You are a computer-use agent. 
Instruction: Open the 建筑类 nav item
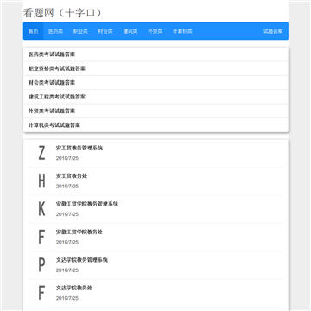coord(130,31)
